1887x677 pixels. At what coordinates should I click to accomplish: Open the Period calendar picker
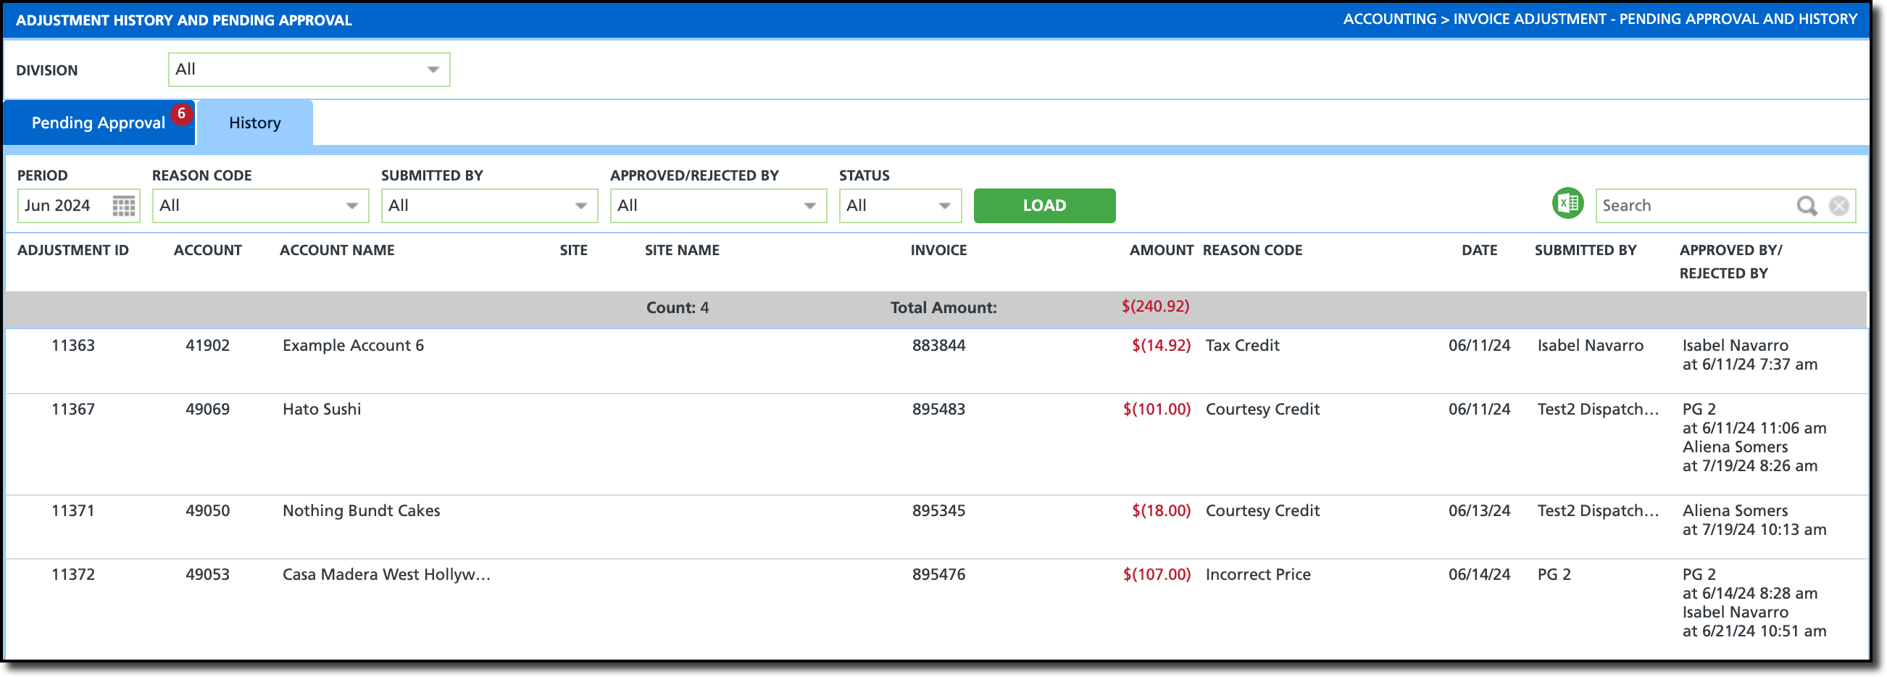124,206
